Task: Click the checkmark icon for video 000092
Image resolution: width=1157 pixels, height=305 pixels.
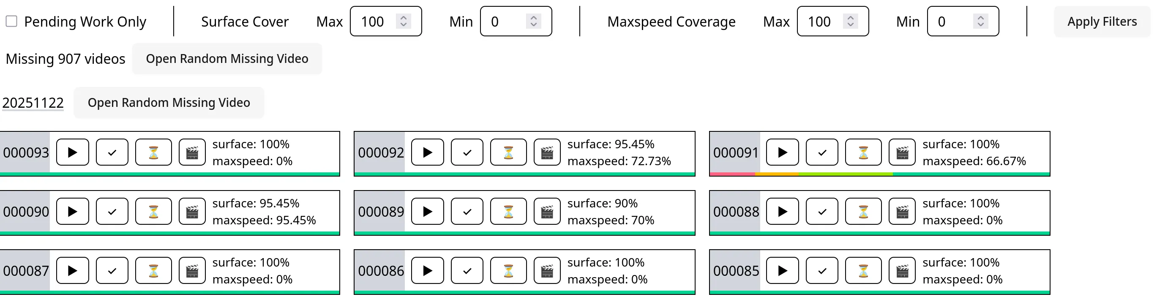Action: coord(467,152)
